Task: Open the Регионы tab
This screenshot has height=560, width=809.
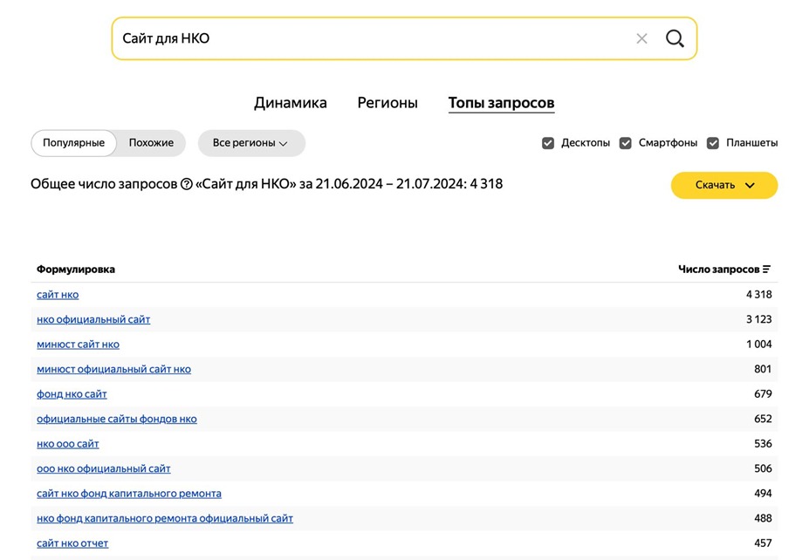Action: click(387, 102)
